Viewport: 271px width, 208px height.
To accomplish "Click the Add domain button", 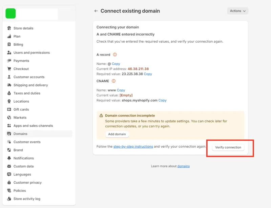I will (x=117, y=134).
